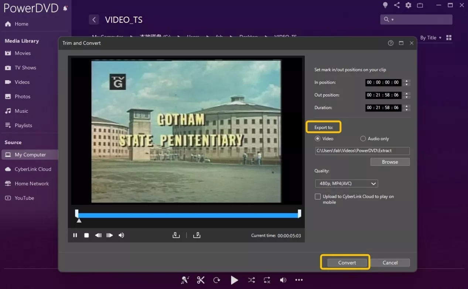
Task: Click the rotate icon in bottom bar
Action: tap(217, 280)
